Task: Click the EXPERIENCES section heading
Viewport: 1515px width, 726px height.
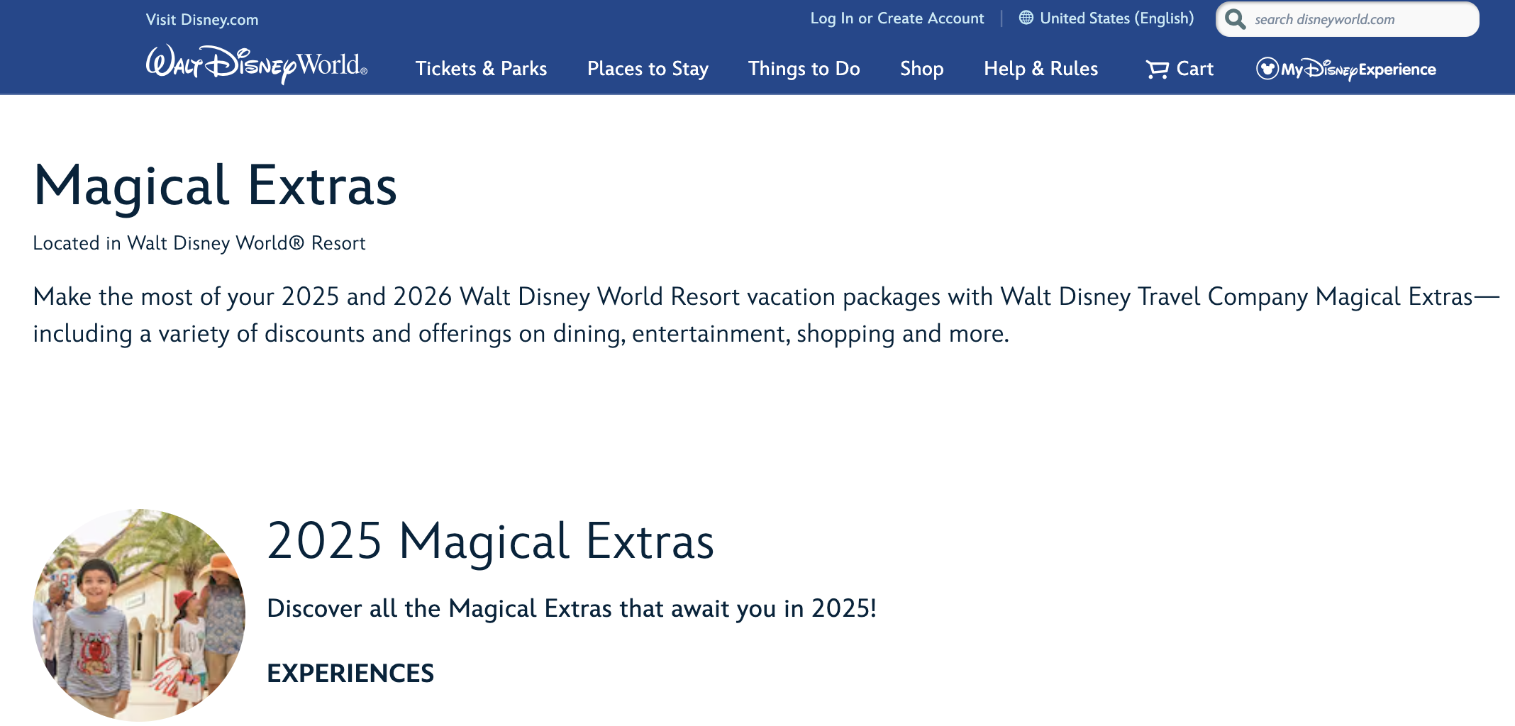Action: tap(350, 673)
